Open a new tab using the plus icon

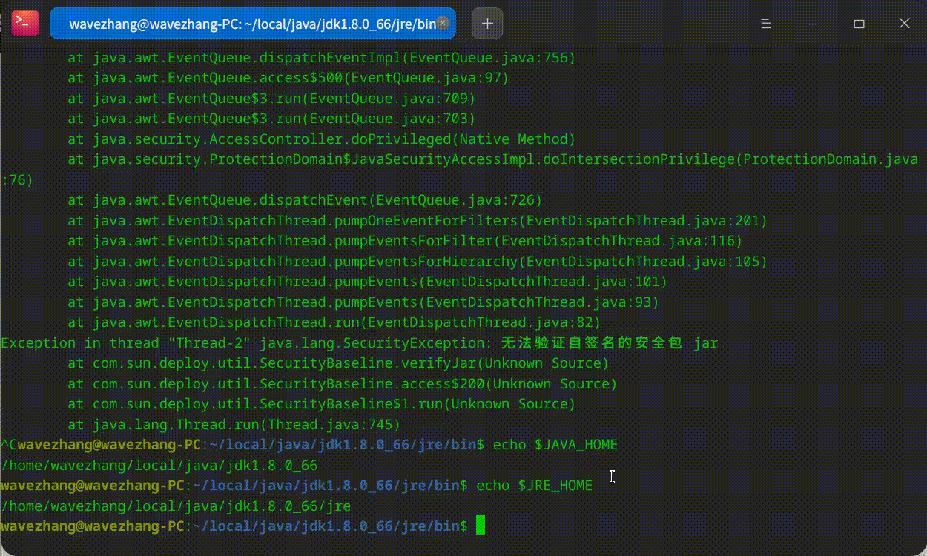pos(486,24)
